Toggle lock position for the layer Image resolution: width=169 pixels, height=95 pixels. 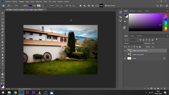point(134,47)
